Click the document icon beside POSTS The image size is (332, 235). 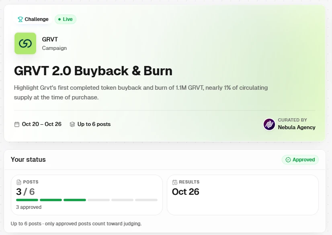pos(19,182)
